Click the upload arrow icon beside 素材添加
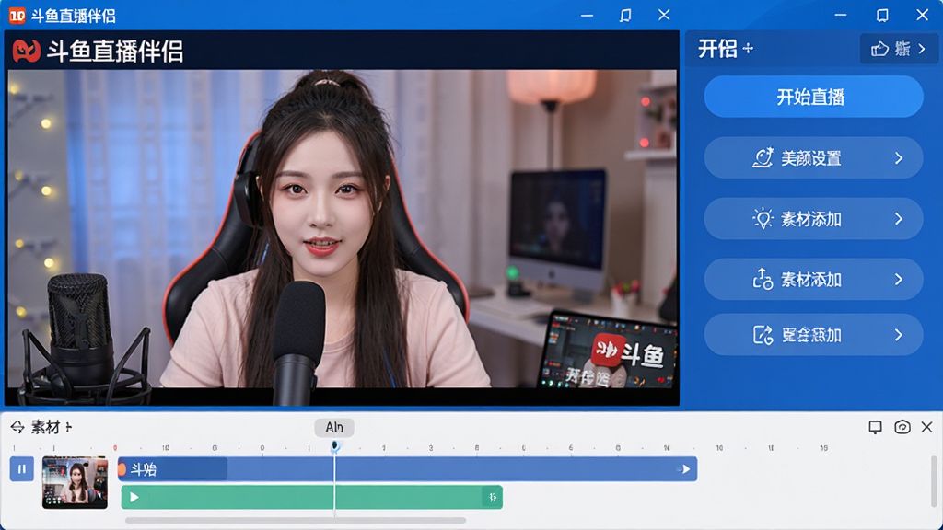Viewport: 943px width, 530px height. [x=763, y=279]
